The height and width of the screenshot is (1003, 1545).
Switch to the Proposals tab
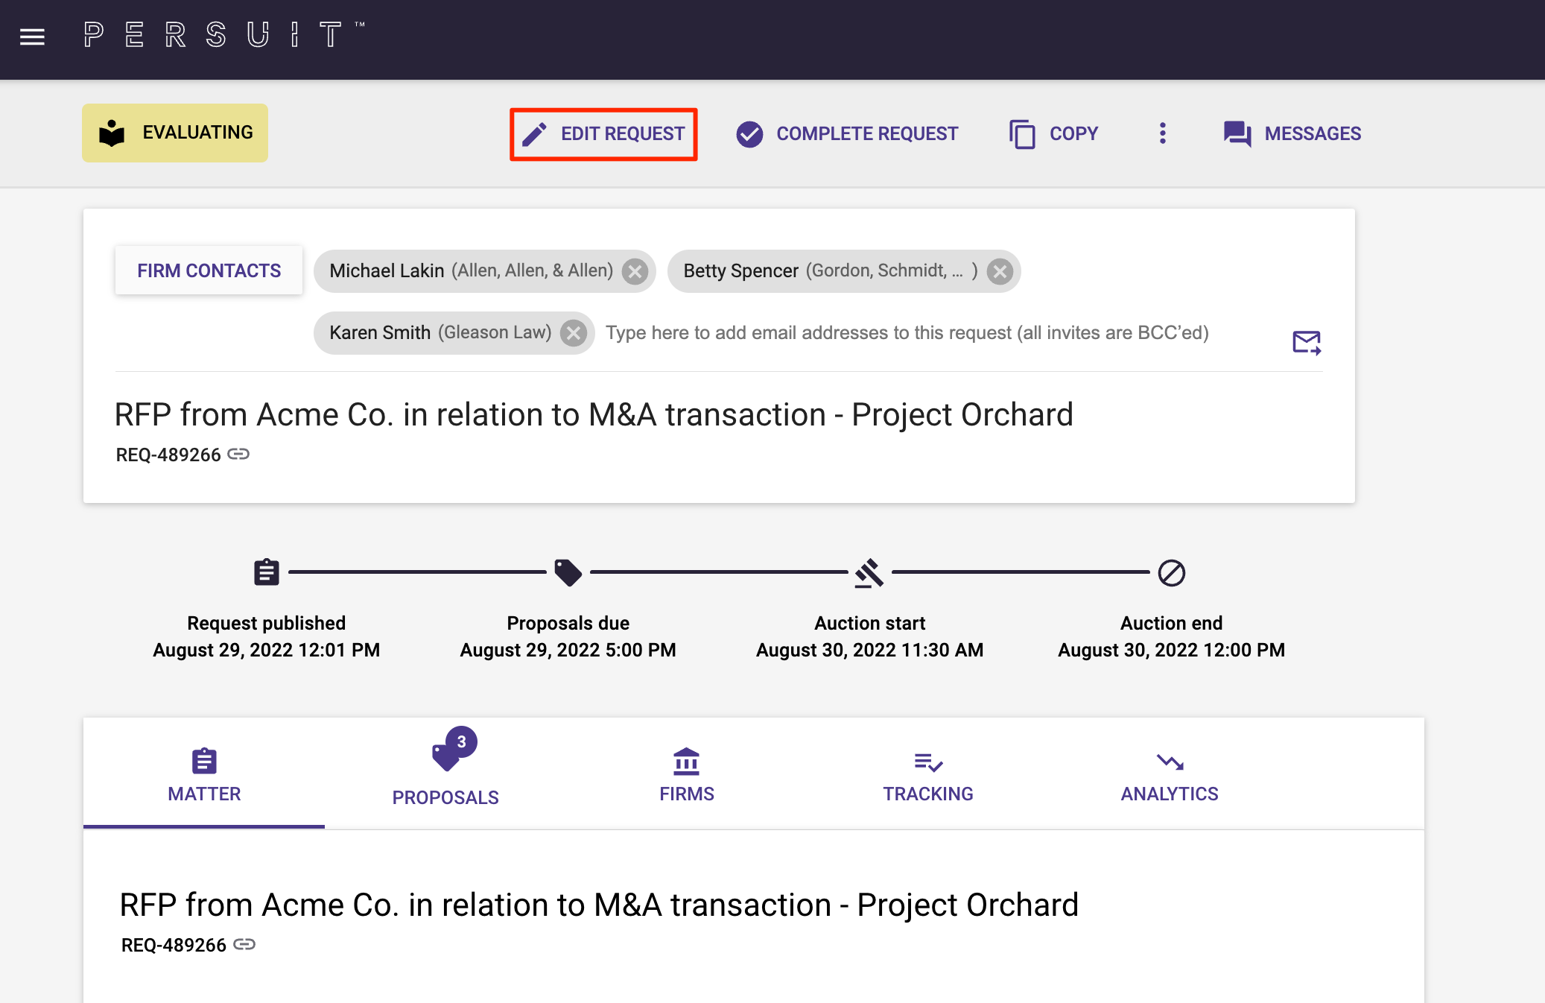click(445, 774)
